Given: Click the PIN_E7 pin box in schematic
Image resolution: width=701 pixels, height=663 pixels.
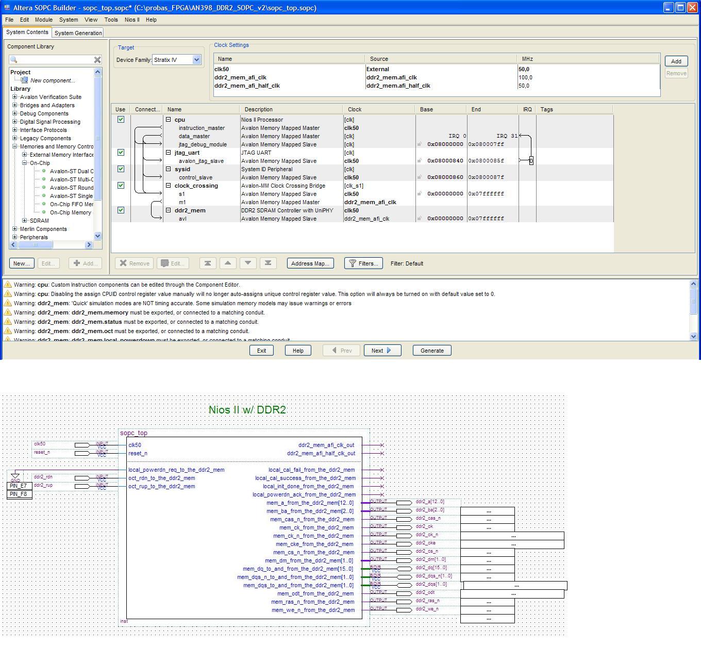Looking at the screenshot, I should (19, 486).
